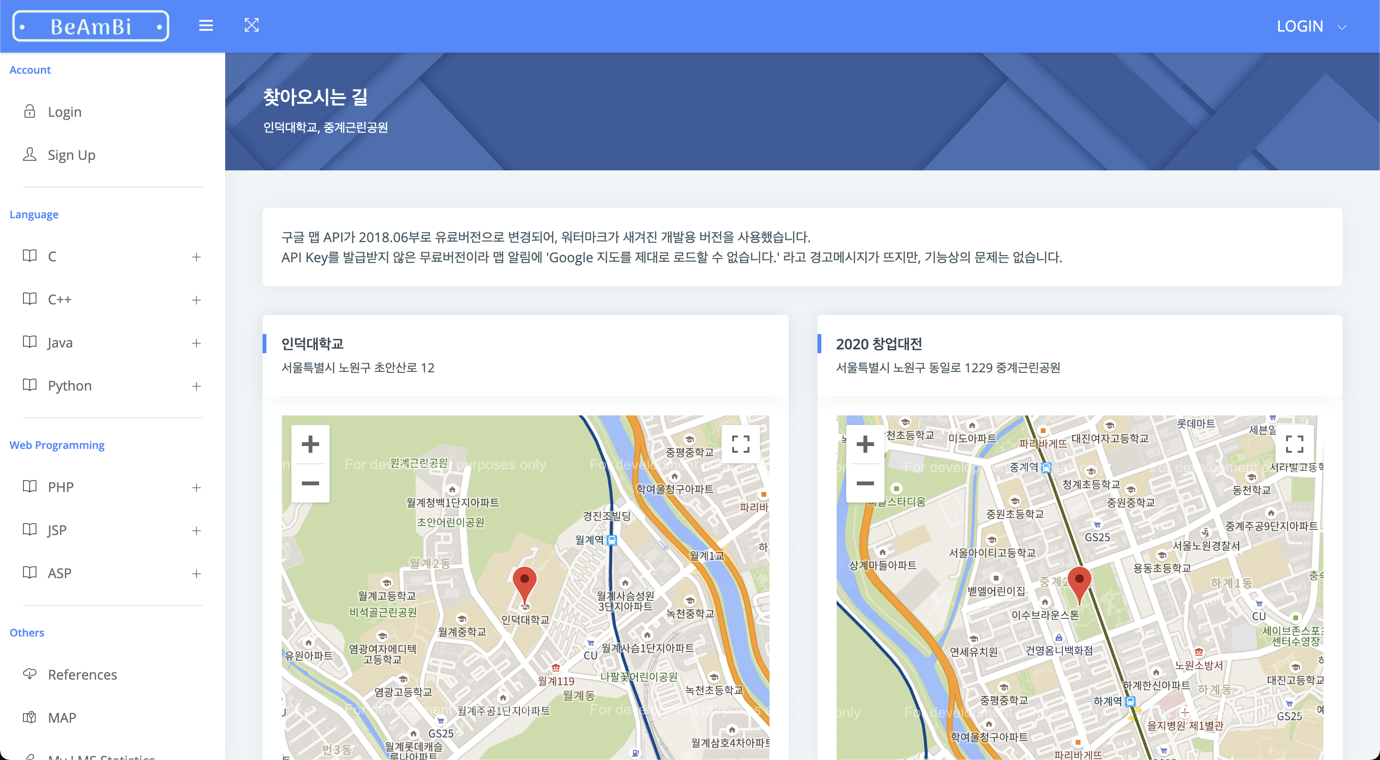Expand the C language submenu

[x=196, y=257]
